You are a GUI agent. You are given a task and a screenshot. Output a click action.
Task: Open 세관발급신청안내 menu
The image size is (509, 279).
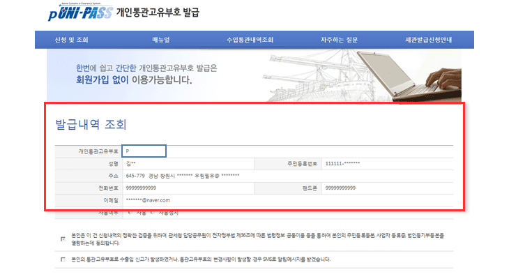click(429, 40)
